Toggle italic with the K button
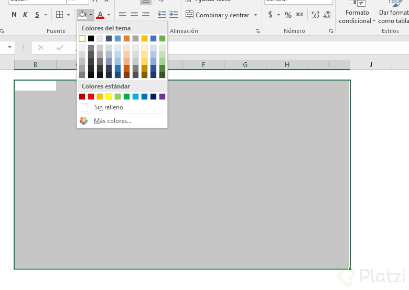Viewport: 409px width, 290px height. coord(25,15)
